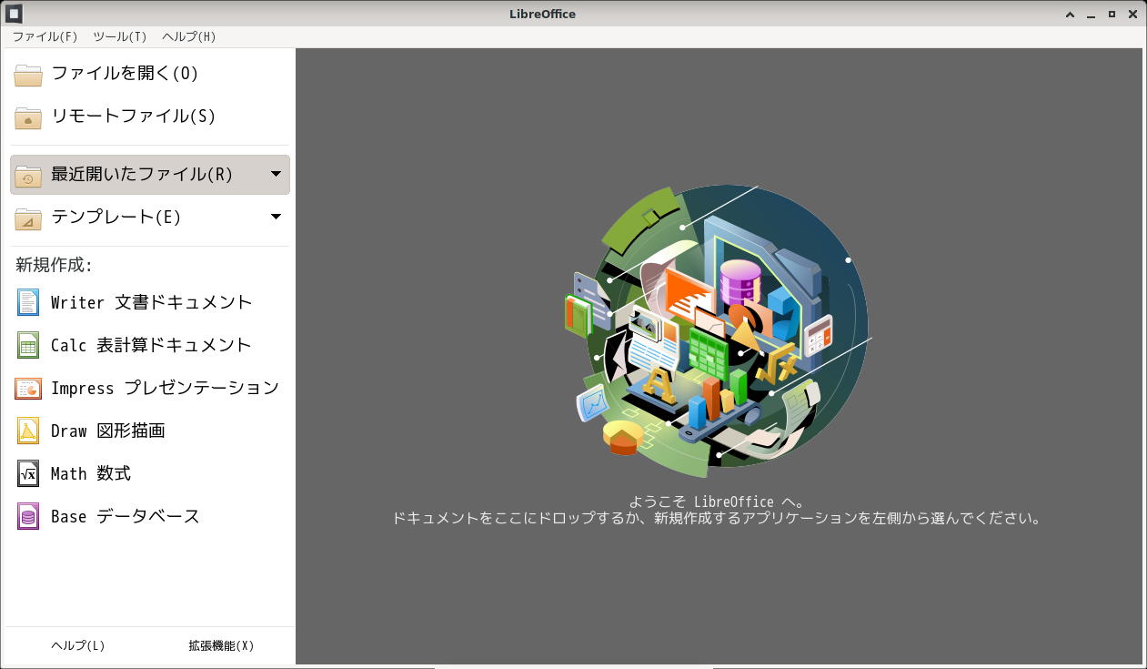Expand the テンプレート dropdown arrow
Screen dimensions: 1147x669
277,217
